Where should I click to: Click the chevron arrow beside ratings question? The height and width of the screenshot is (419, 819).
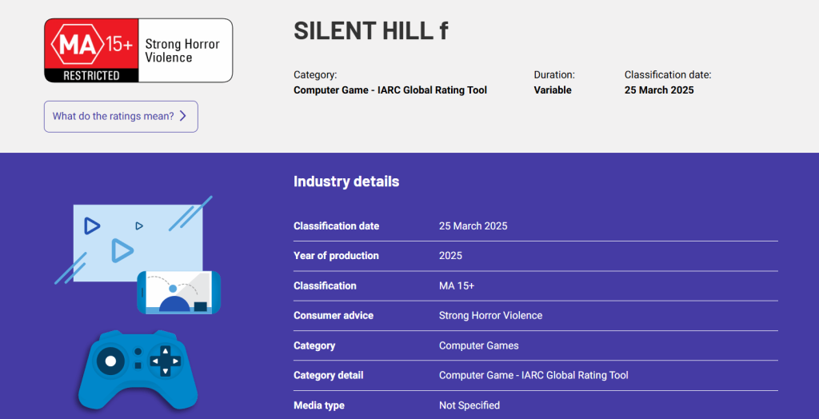click(x=183, y=116)
